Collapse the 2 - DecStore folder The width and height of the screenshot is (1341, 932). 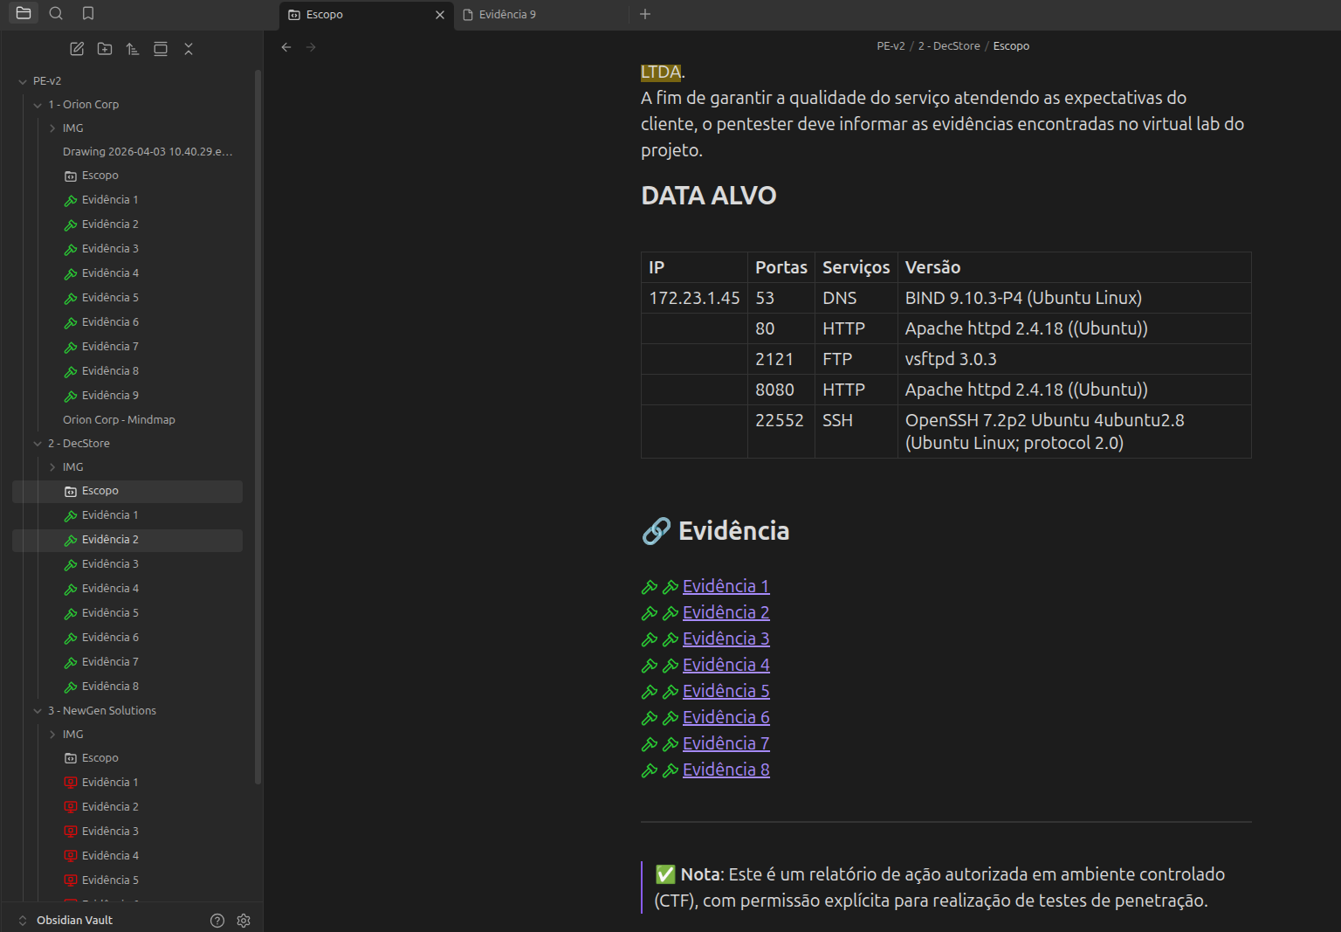(38, 444)
